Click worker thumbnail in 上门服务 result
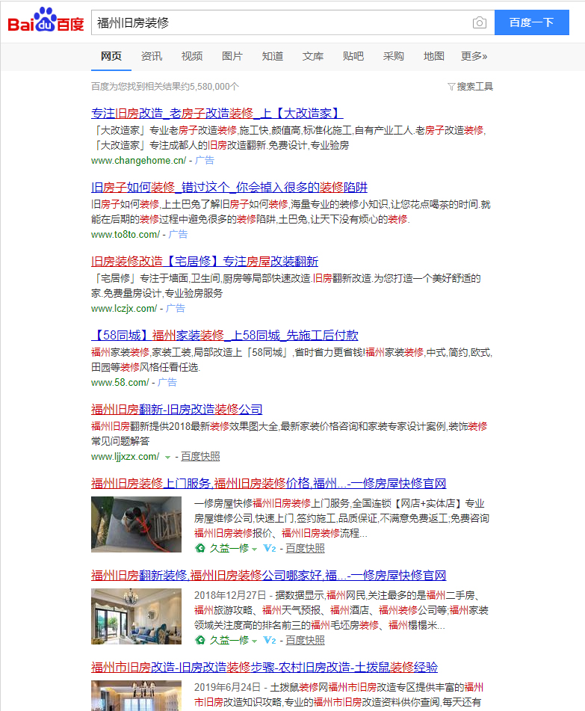 click(137, 524)
